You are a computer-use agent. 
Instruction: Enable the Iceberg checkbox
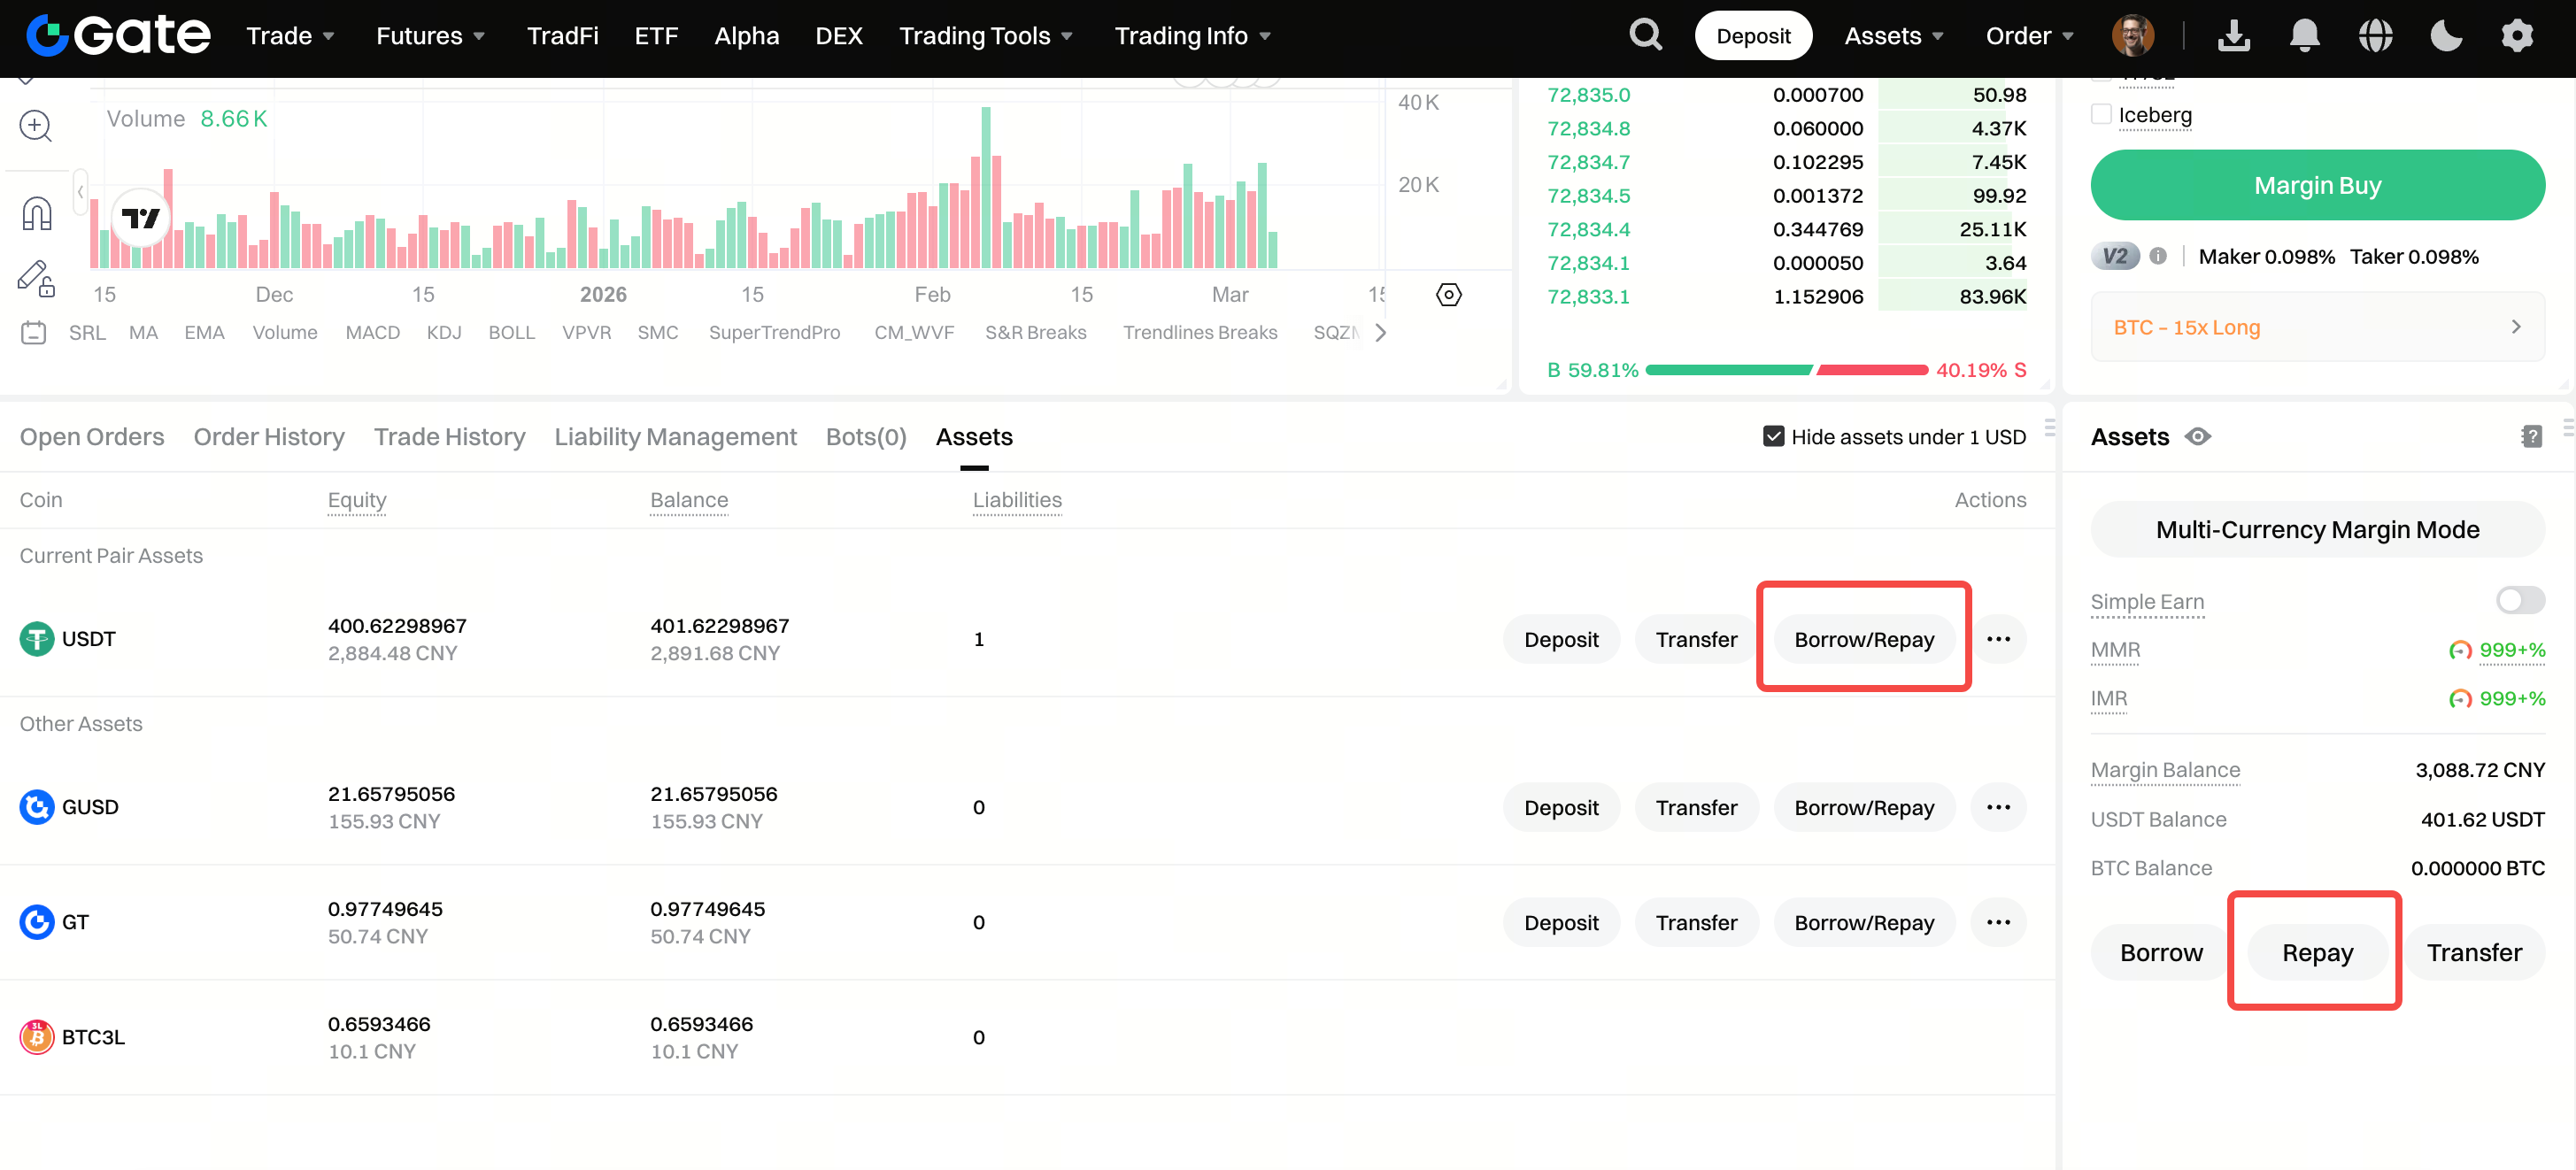(2101, 115)
